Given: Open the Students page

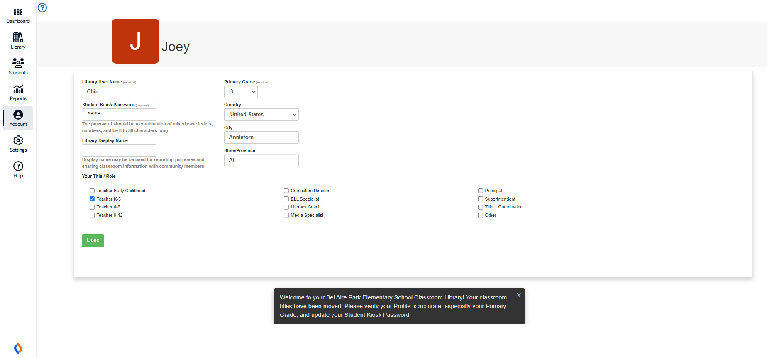Looking at the screenshot, I should 18,67.
